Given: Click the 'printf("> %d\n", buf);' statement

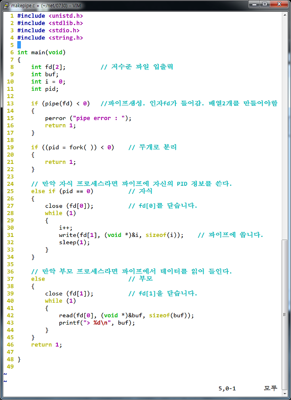Looking at the screenshot, I should point(97,323).
